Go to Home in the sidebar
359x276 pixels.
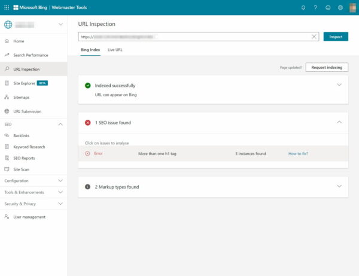pyautogui.click(x=19, y=41)
